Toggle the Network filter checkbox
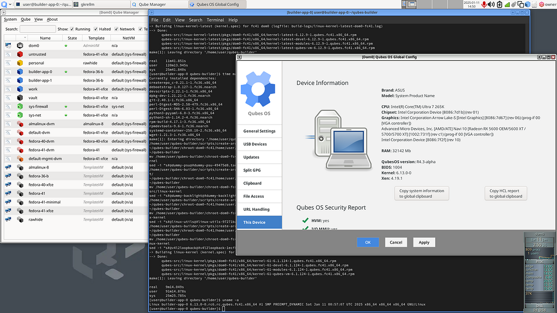Screen dimensions: 557x313 coord(116,29)
